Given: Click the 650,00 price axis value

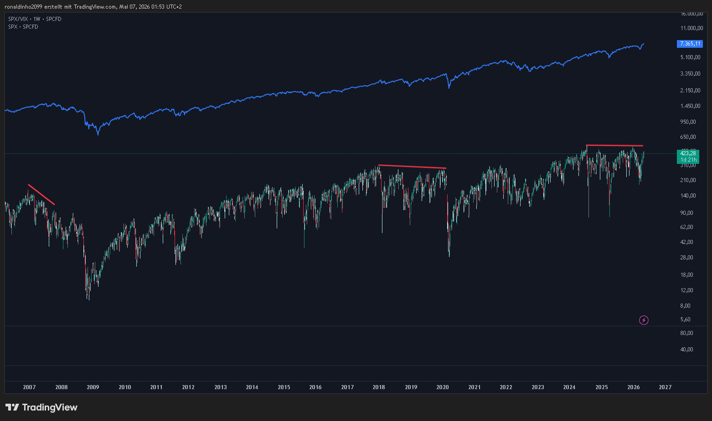Looking at the screenshot, I should click(x=688, y=137).
